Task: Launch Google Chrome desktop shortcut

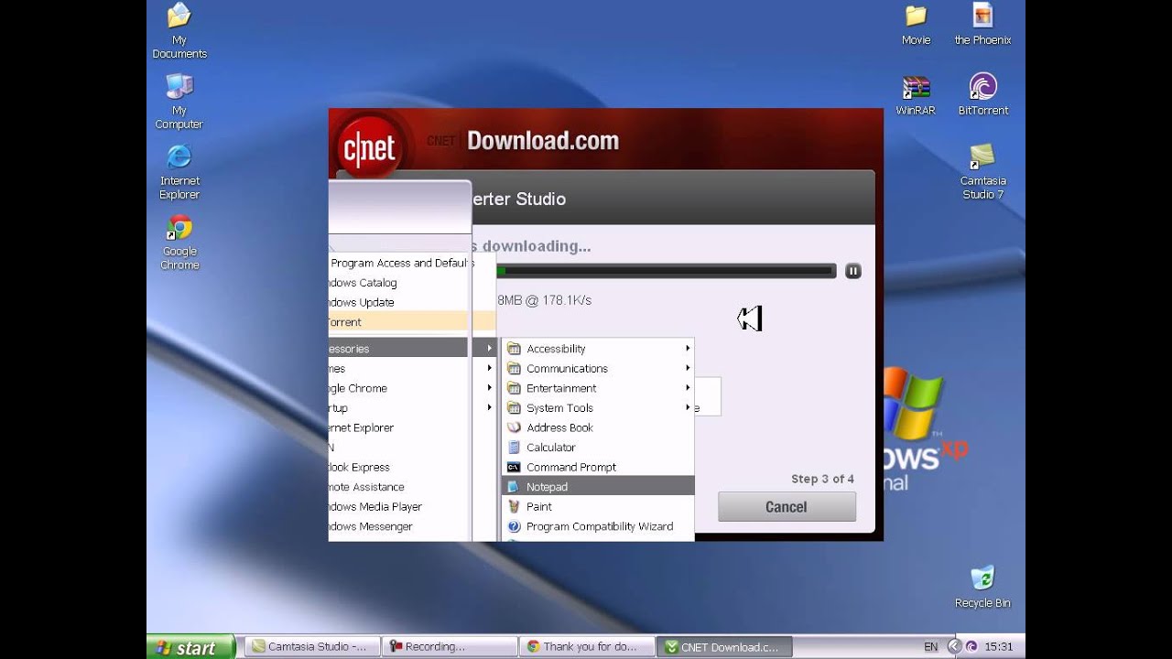Action: pyautogui.click(x=179, y=242)
